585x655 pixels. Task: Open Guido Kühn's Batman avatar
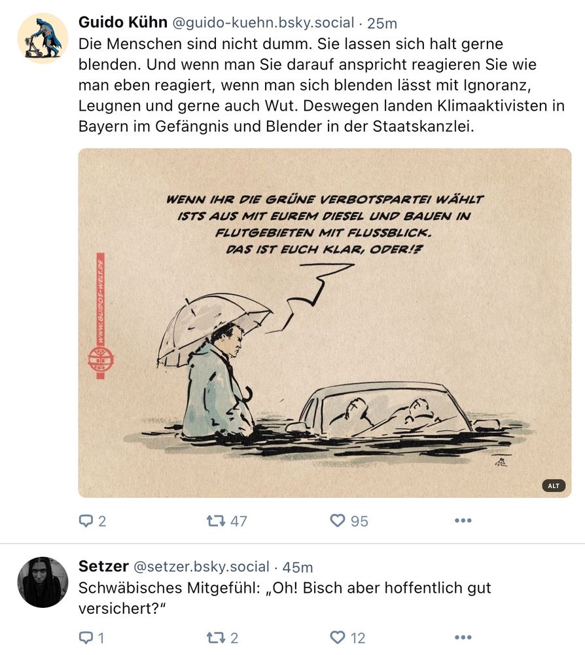coord(43,38)
